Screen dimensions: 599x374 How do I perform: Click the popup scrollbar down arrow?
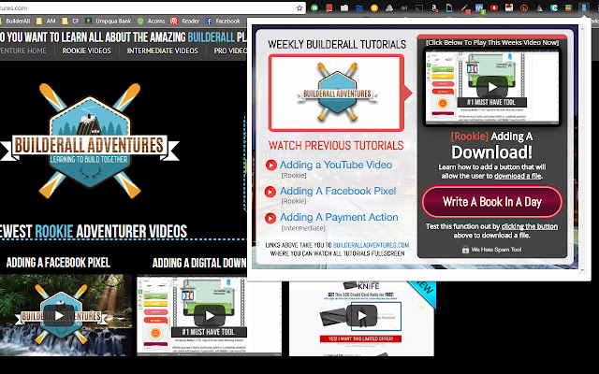582,270
